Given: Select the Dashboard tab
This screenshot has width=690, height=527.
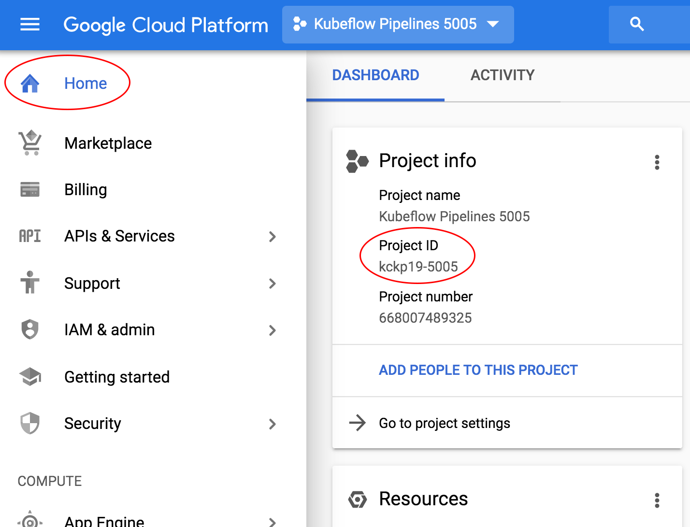Looking at the screenshot, I should [375, 75].
